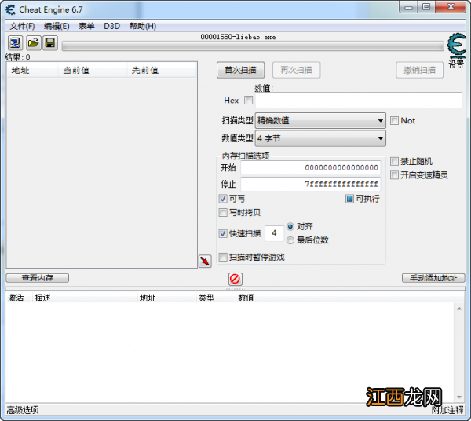Click the 首次扫描 button
Screen dimensions: 471x421
pyautogui.click(x=241, y=71)
